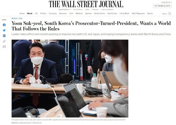Click Latest Headlines link
This screenshot has height=125, width=176.
[107, 9]
